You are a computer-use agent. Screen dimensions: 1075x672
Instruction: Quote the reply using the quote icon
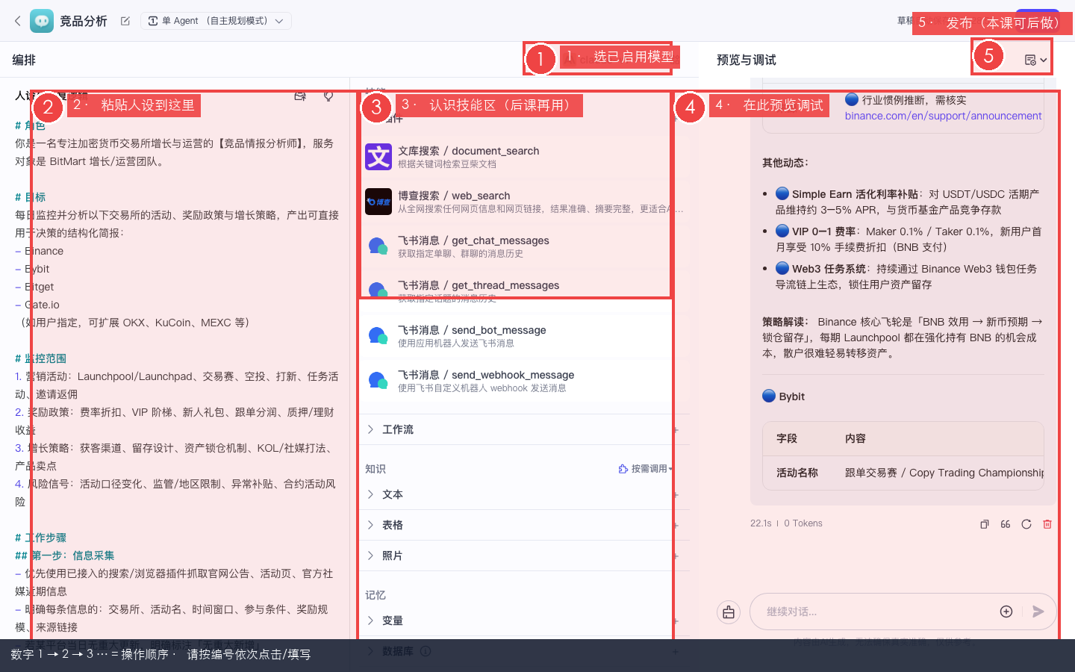tap(1006, 524)
